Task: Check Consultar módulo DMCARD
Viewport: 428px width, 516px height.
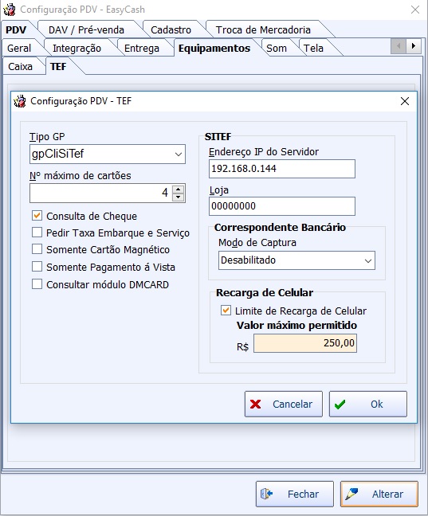Action: [37, 284]
